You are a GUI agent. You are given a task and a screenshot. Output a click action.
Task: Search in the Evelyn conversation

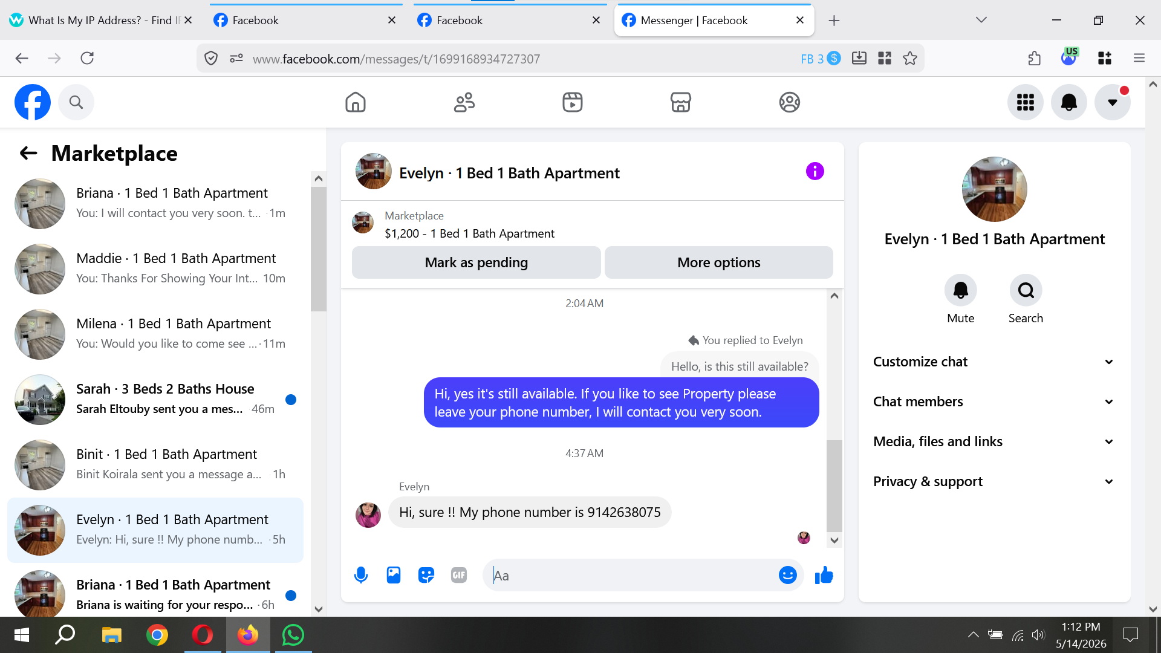pyautogui.click(x=1026, y=291)
